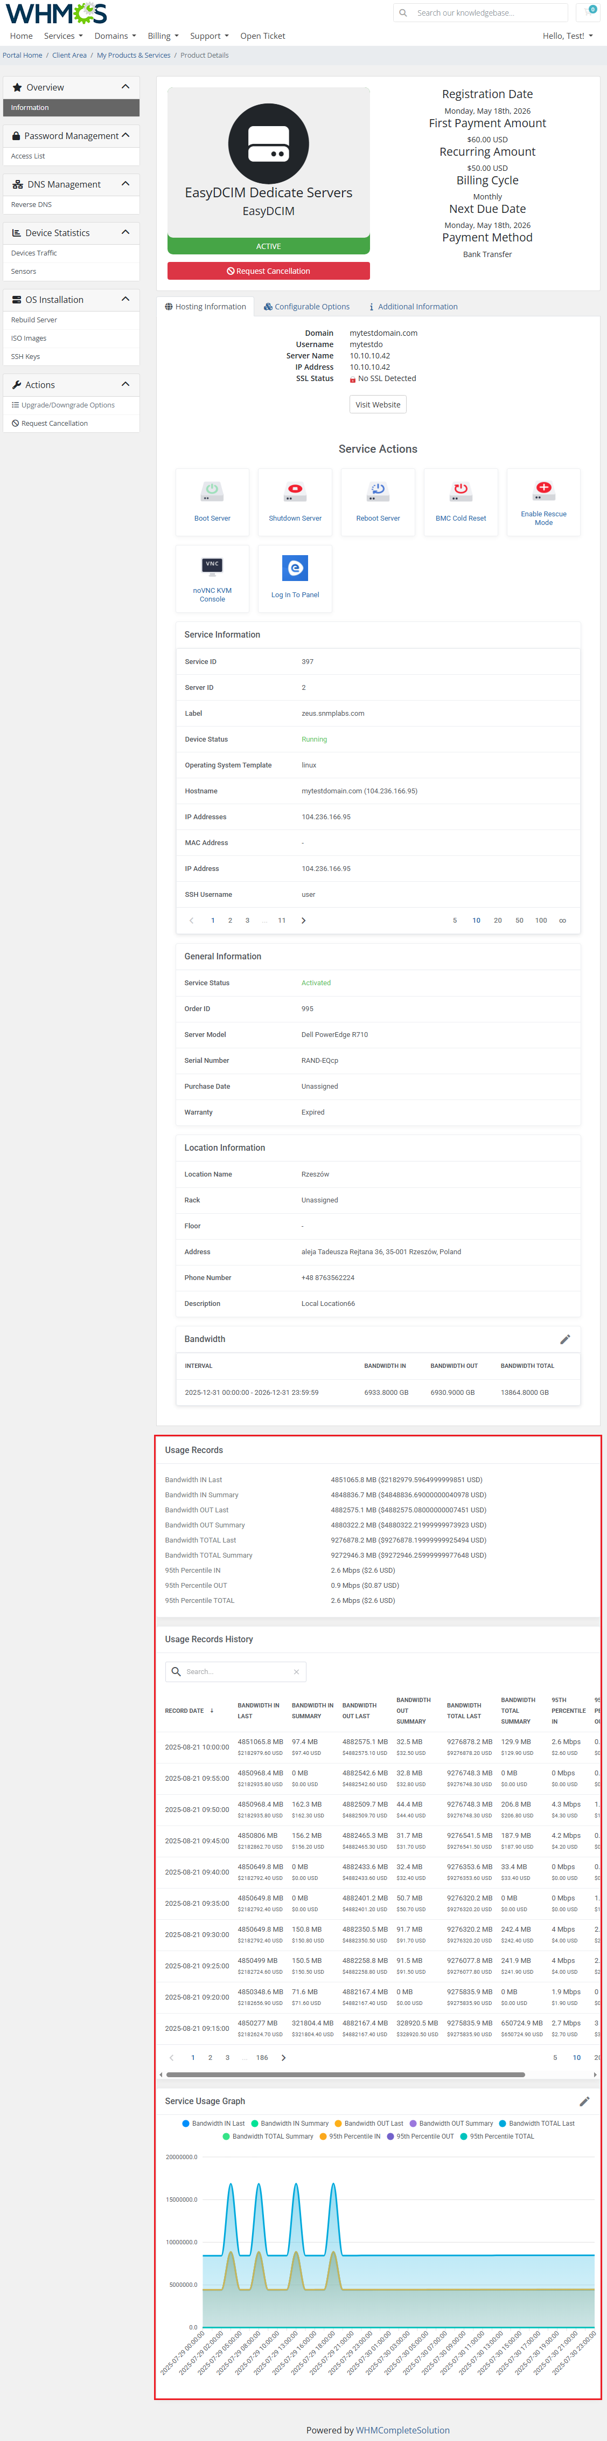Click the Usage Records History horizontal scrollbar

coord(345,2074)
